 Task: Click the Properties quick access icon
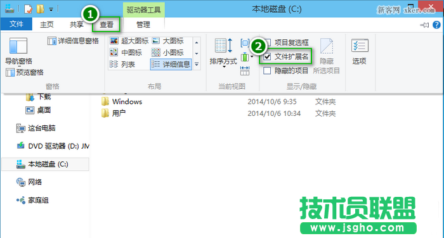coord(28,9)
